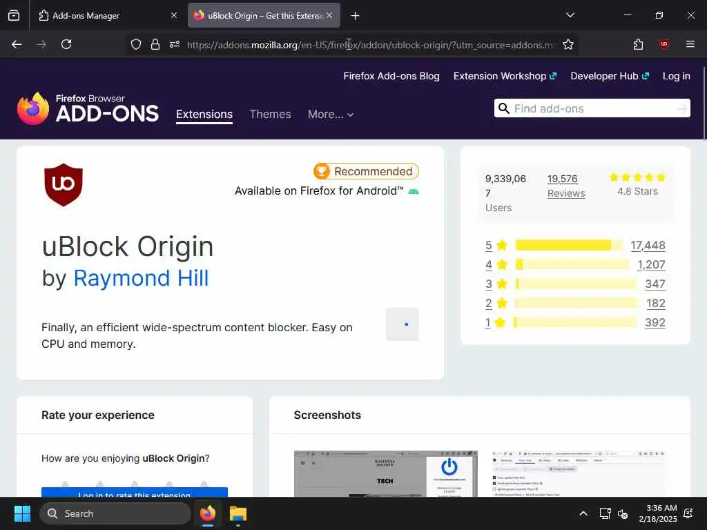
Task: Open the second screenshot thumbnail
Action: [579, 473]
